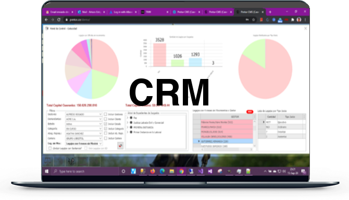349x200 pixels.
Task: Open Chrome three-dot menu
Action: (305, 20)
